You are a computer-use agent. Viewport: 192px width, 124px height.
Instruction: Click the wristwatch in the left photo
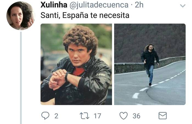coord(66,76)
